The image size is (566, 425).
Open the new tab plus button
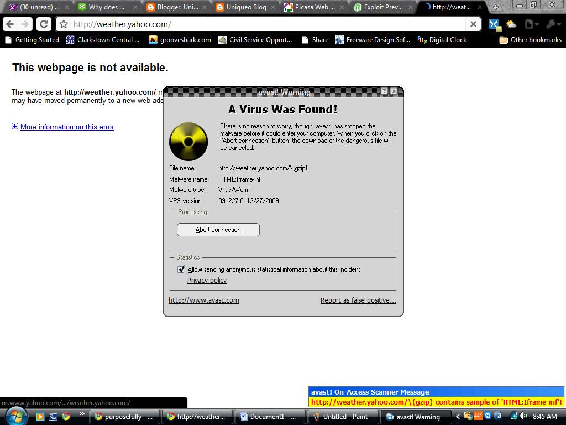coord(496,7)
